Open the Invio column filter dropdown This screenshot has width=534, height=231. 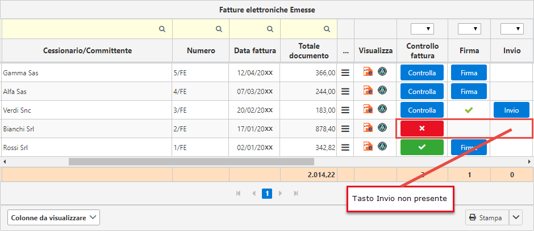(512, 29)
